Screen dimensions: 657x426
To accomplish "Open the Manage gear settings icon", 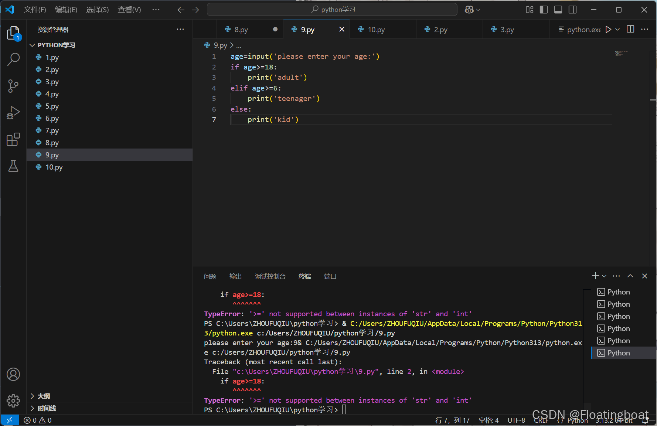I will tap(13, 401).
